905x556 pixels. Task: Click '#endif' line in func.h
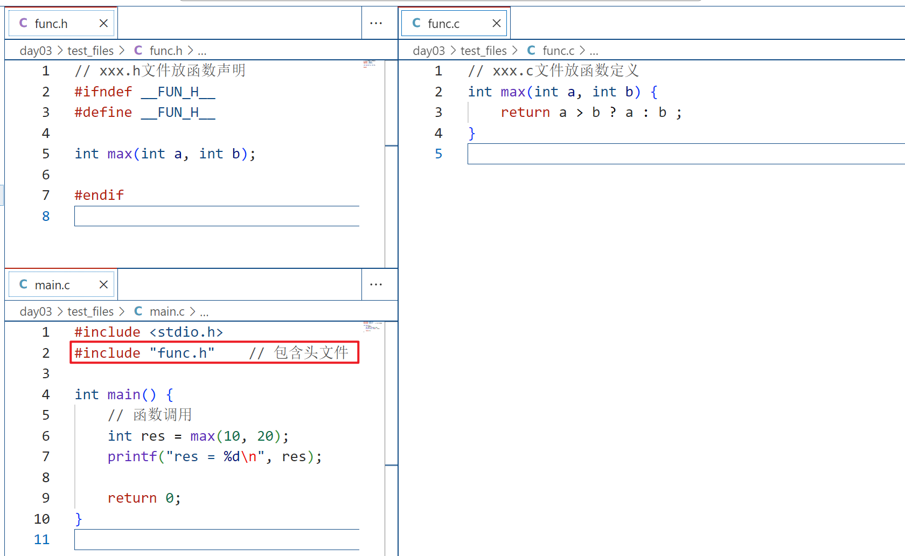tap(99, 195)
